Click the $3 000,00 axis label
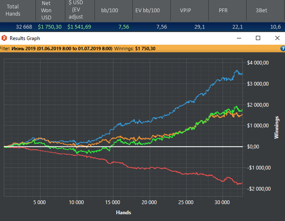The width and height of the screenshot is (285, 221). coord(258,84)
